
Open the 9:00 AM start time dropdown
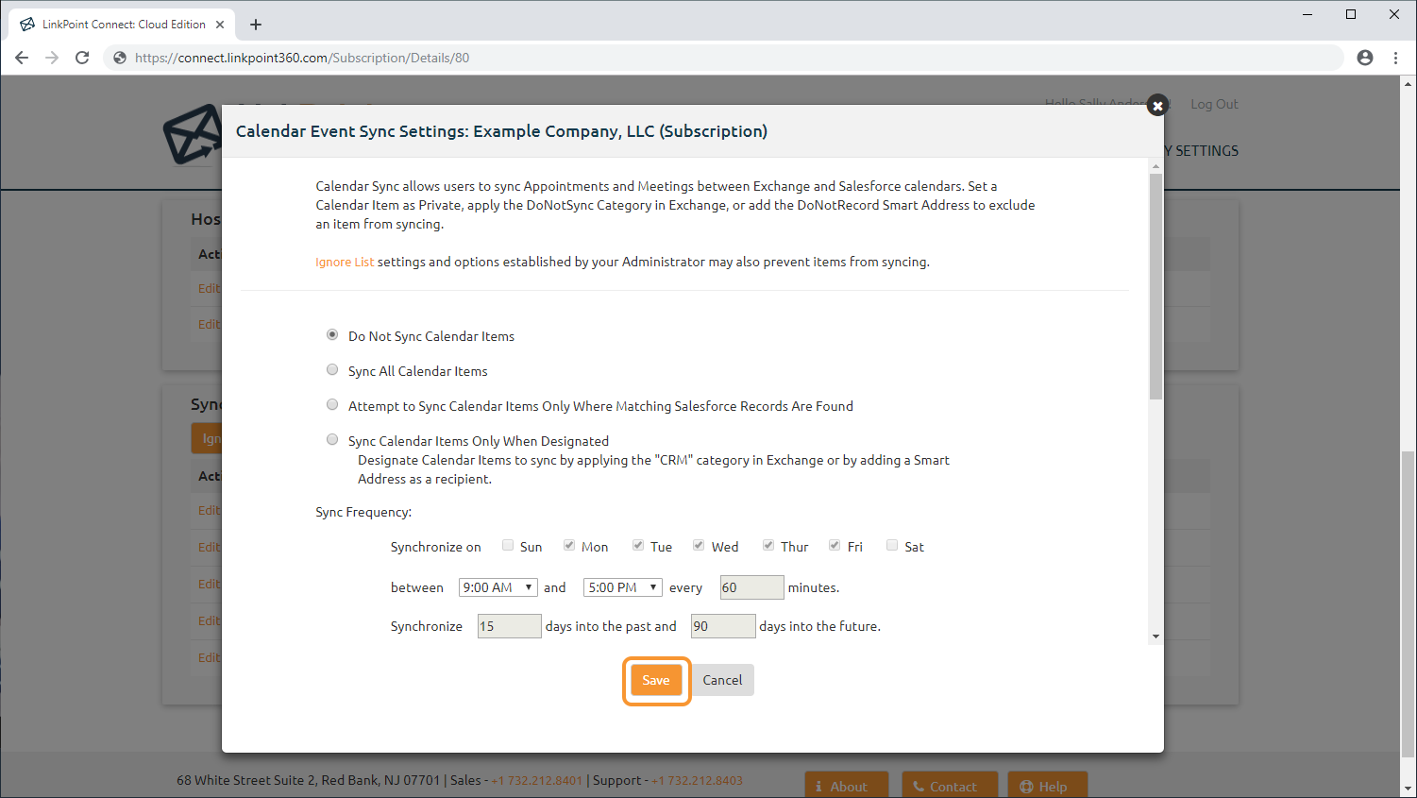click(x=498, y=587)
